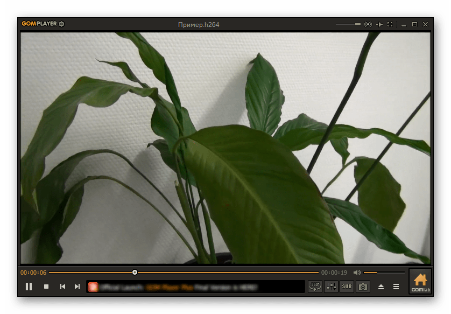Show the playlist with the list icon
Image resolution: width=451 pixels, height=314 pixels.
coord(396,287)
